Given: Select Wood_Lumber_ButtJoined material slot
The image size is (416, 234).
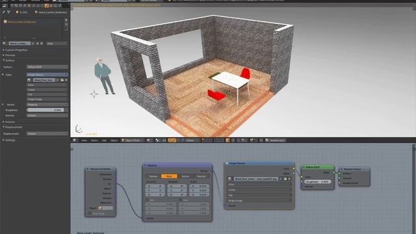Looking at the screenshot, I should click(32, 21).
